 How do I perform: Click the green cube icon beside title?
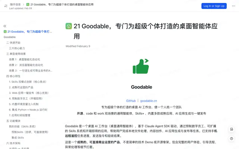click(69, 26)
